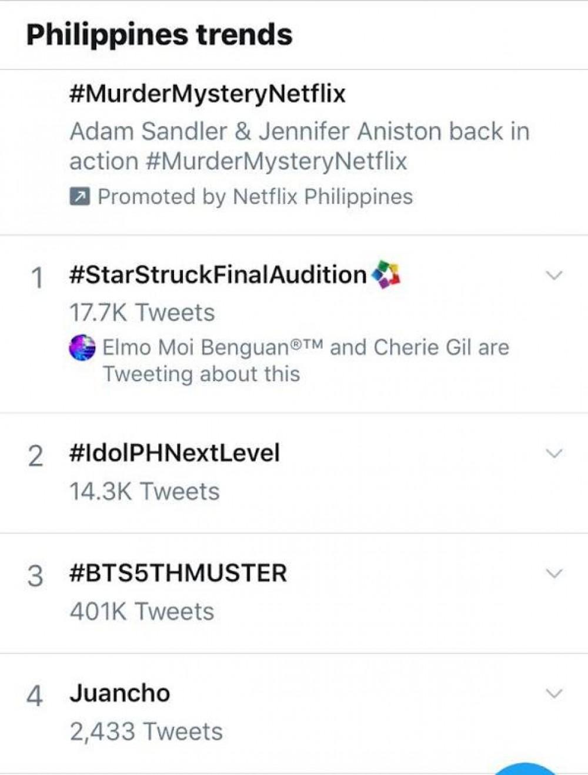
Task: Expand the #BTS5THMUSTER trend chevron
Action: pos(554,573)
